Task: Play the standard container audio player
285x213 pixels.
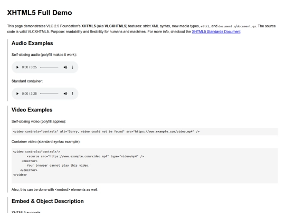Action: pos(17,94)
